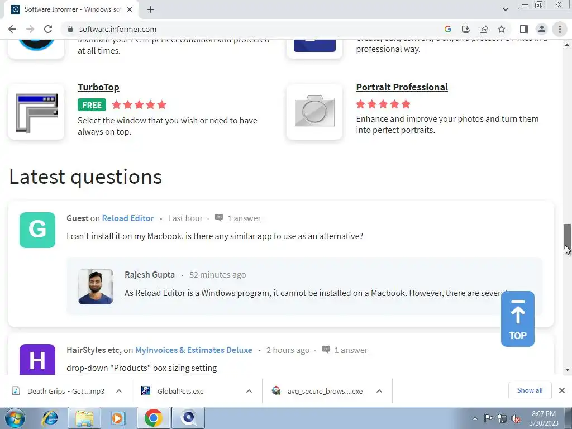This screenshot has width=572, height=429.
Task: Expand options for Death Grips mp3 download
Action: (119, 391)
